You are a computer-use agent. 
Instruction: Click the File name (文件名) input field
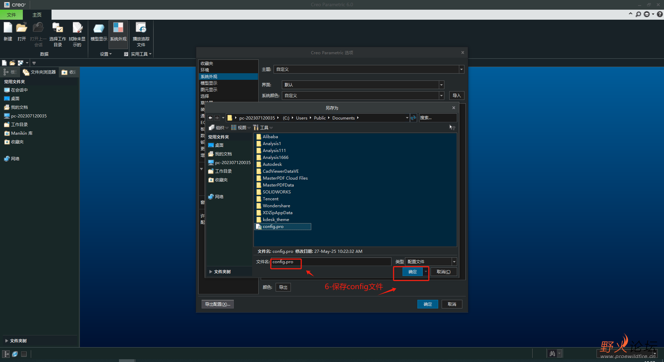point(331,262)
